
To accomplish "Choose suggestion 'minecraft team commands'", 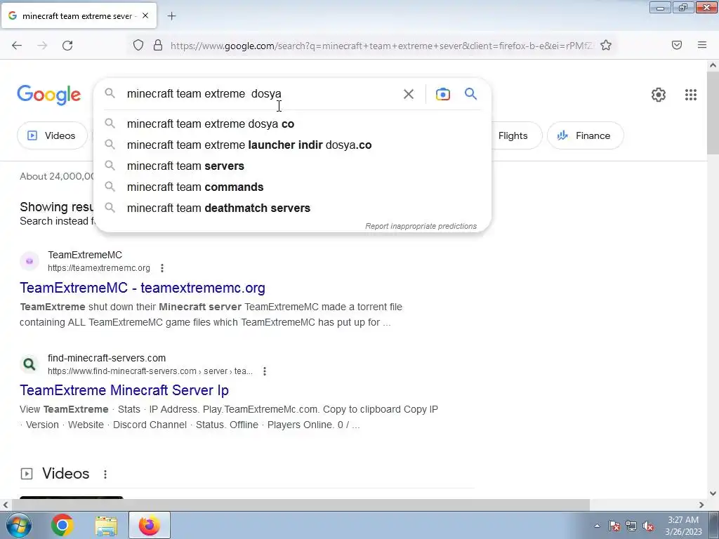I will click(292, 187).
